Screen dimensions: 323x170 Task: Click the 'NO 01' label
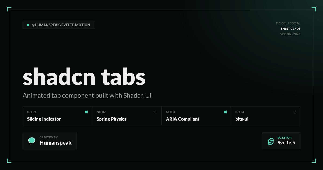tap(31, 112)
